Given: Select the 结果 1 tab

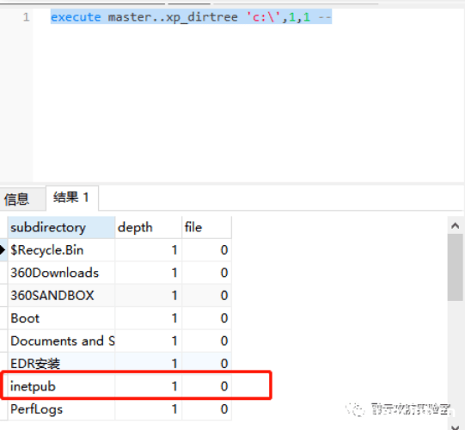Looking at the screenshot, I should (71, 198).
